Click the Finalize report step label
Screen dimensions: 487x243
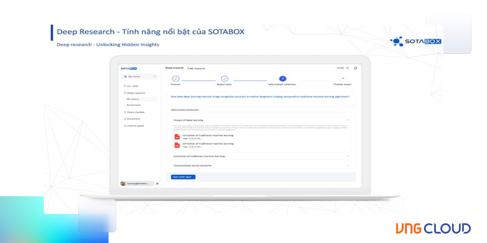click(x=342, y=84)
